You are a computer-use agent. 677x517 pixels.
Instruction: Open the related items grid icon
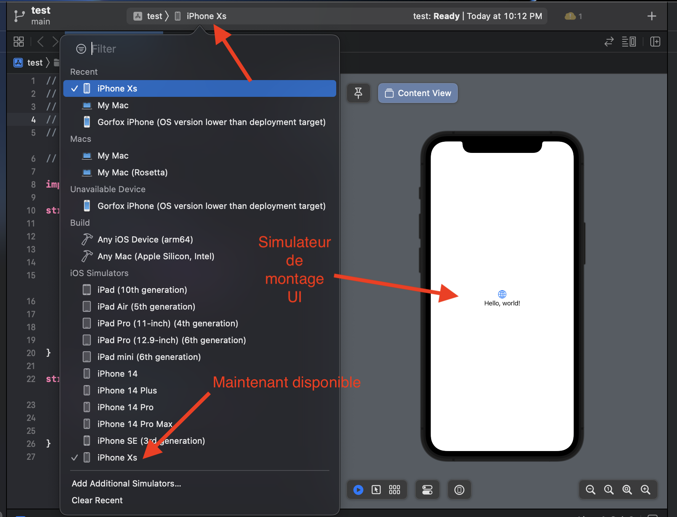(x=19, y=42)
